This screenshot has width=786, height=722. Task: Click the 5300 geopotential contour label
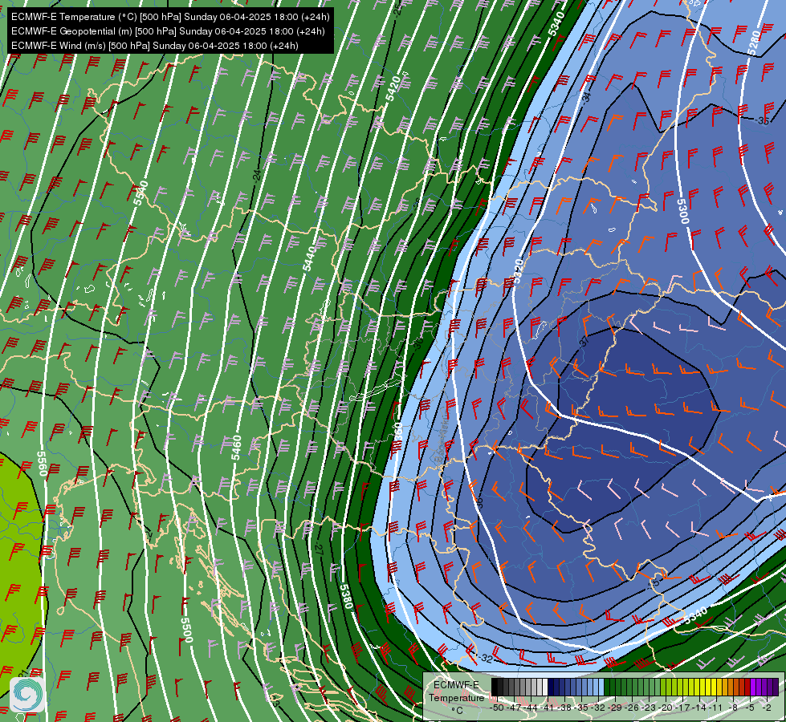682,212
